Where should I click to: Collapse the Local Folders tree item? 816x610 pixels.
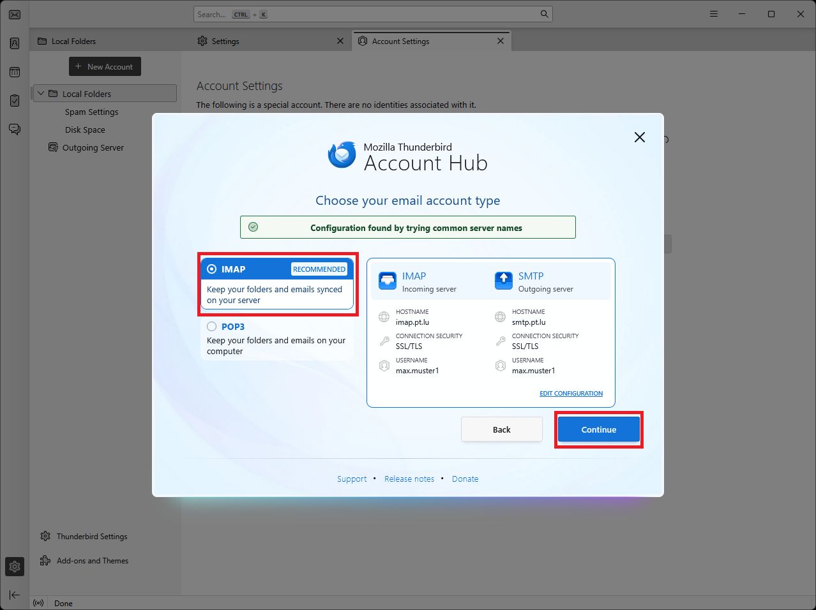(x=42, y=94)
